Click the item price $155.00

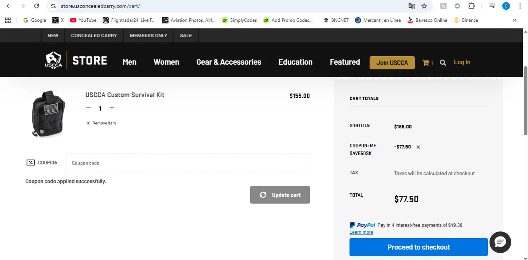[300, 96]
